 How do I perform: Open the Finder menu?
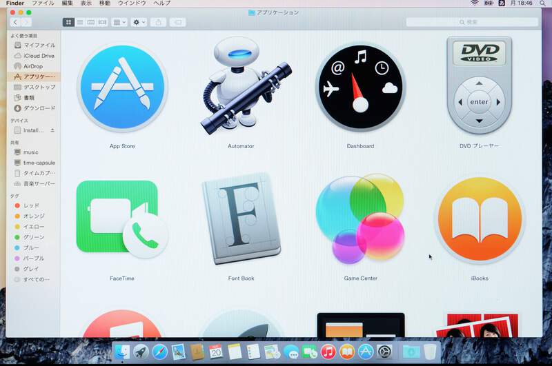click(15, 3)
